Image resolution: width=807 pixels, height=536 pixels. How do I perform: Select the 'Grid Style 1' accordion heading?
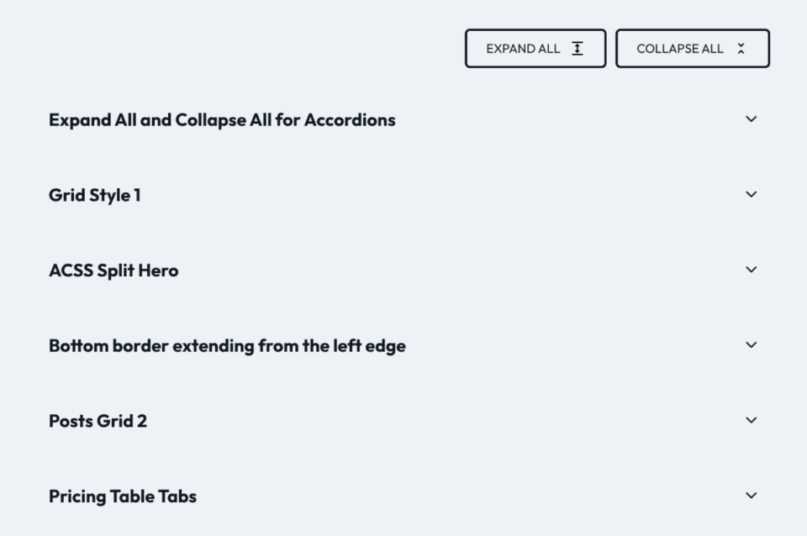(95, 196)
